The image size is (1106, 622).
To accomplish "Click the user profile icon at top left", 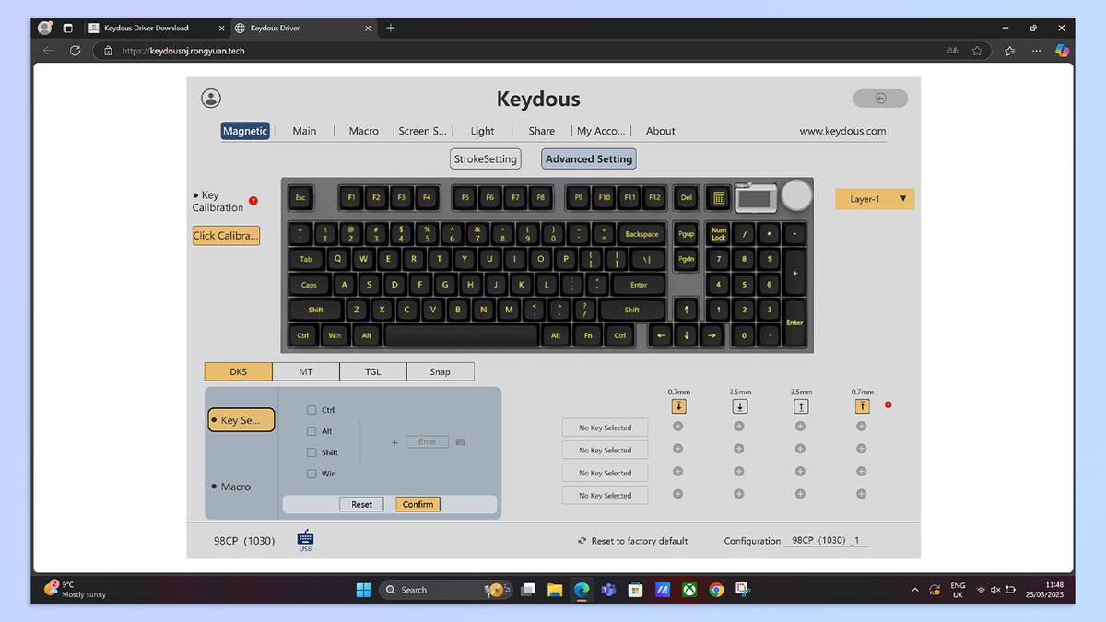I will [211, 98].
